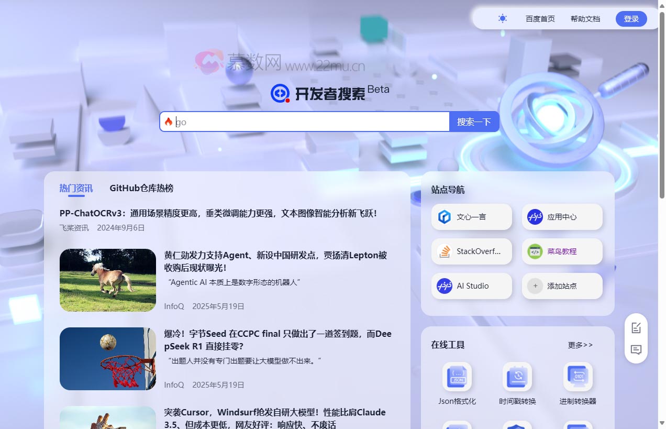Click the feedback edit icon on right edge

[636, 328]
